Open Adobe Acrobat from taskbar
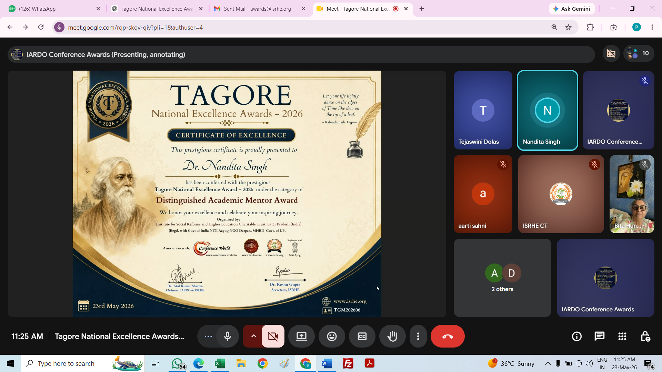 click(x=369, y=363)
